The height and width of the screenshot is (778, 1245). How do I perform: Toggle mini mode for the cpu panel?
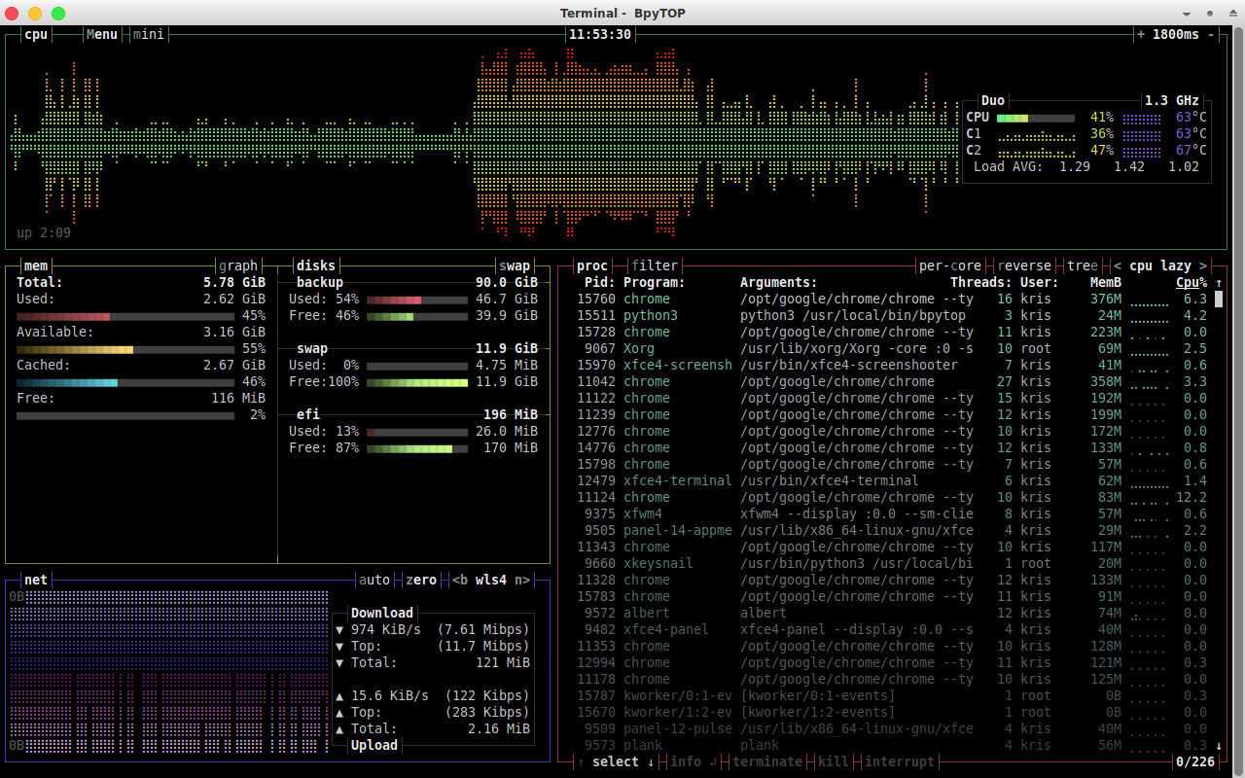tap(148, 34)
